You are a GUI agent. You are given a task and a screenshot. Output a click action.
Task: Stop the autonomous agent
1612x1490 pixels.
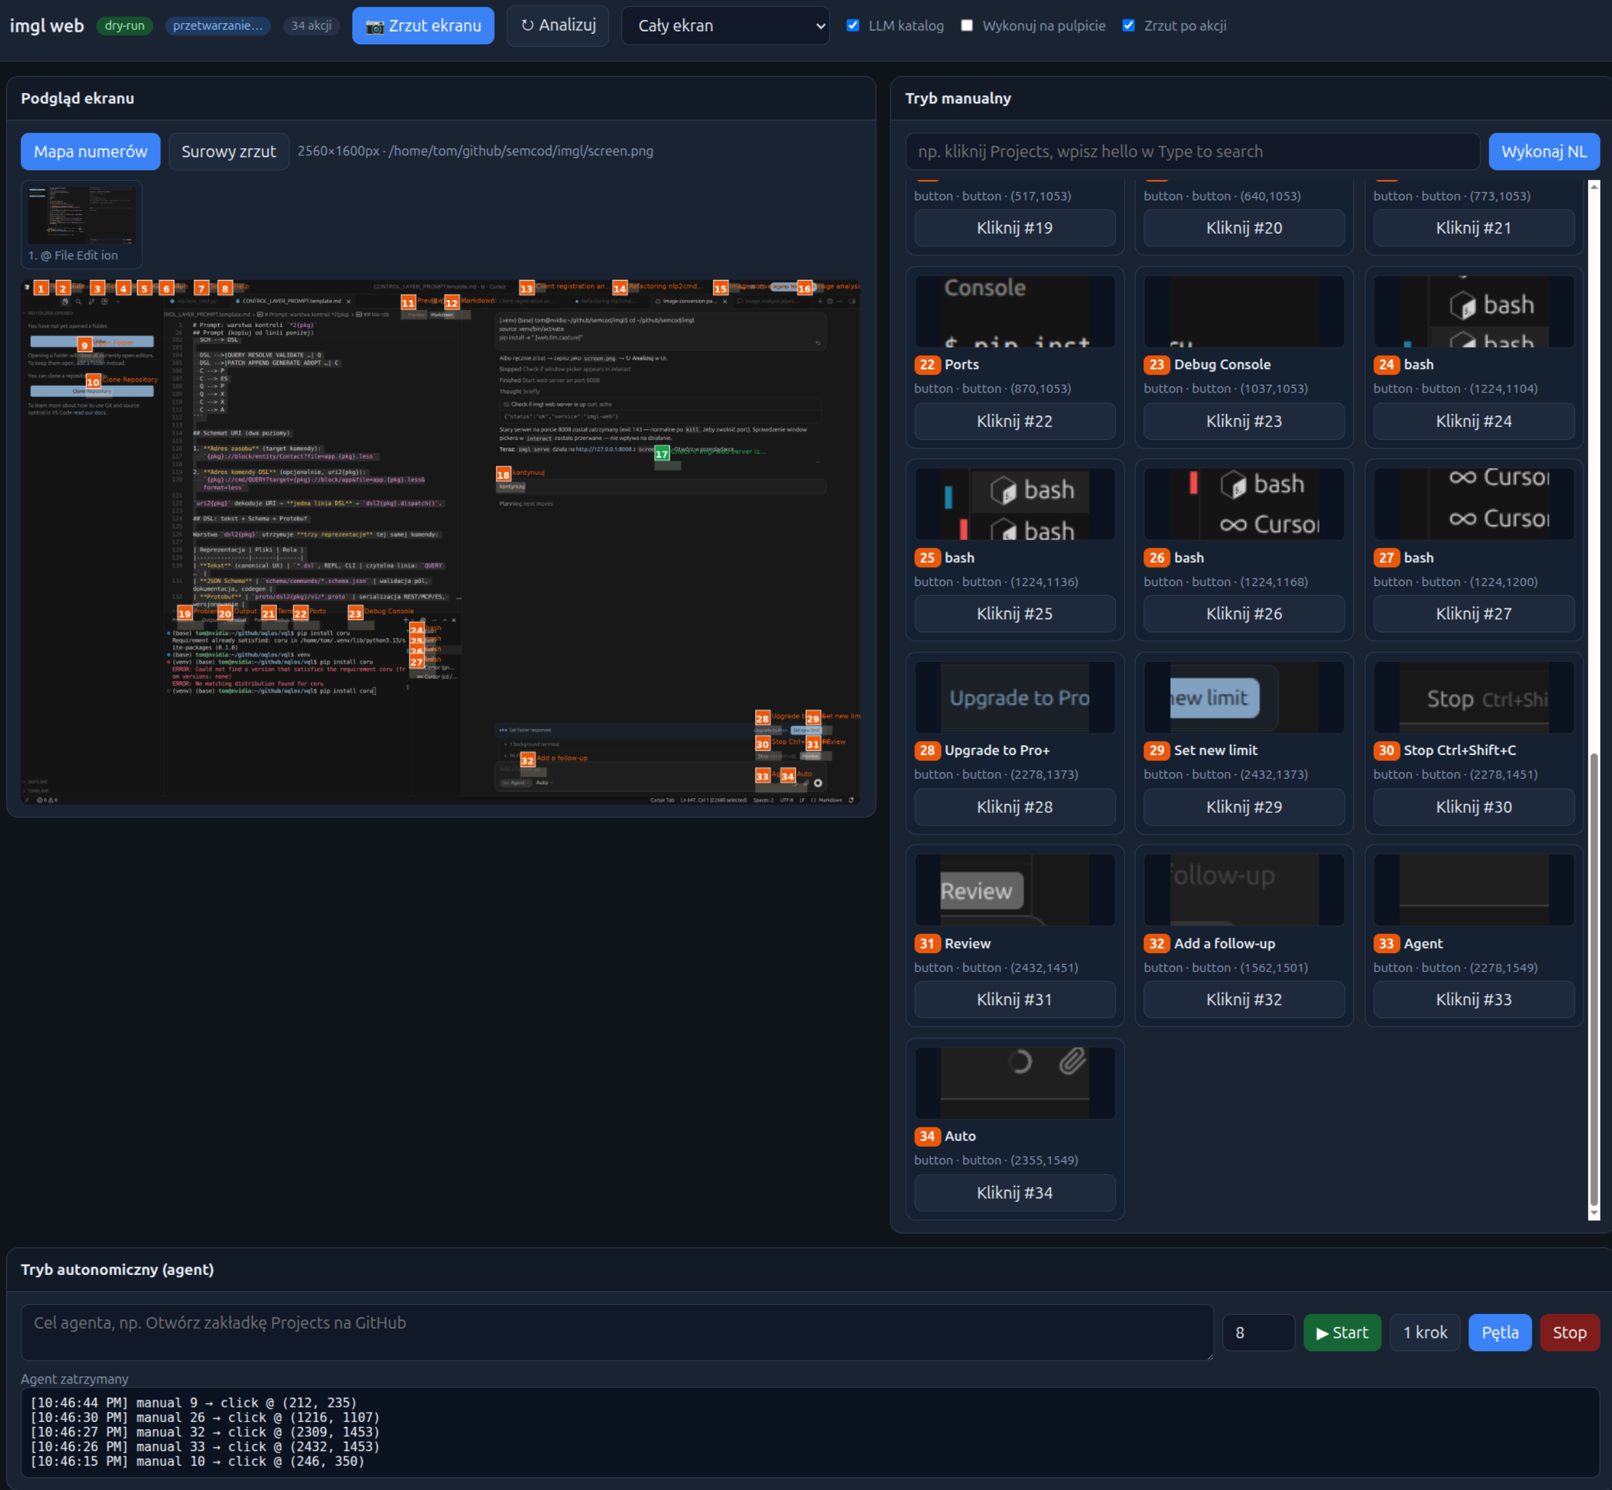point(1569,1333)
